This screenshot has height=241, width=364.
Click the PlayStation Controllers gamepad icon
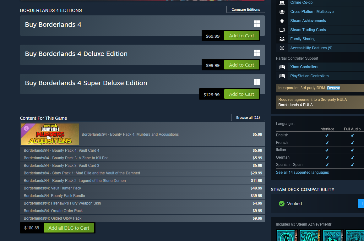[282, 76]
